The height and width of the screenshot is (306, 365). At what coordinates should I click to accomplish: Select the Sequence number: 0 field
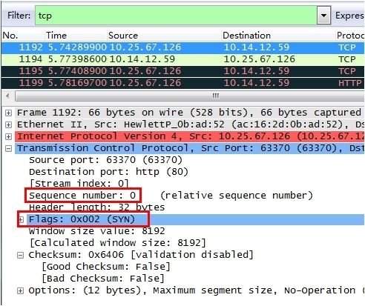(x=82, y=196)
